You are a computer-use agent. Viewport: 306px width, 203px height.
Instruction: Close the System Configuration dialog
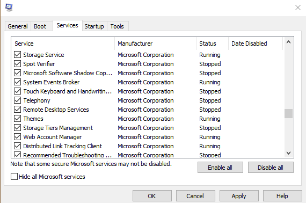point(298,8)
